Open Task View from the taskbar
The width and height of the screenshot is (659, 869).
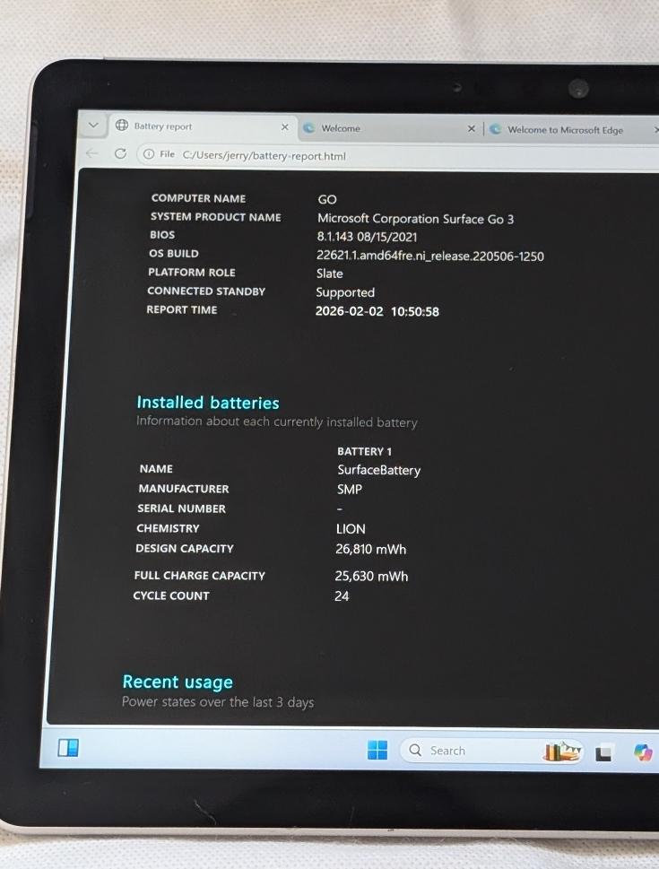[x=603, y=752]
